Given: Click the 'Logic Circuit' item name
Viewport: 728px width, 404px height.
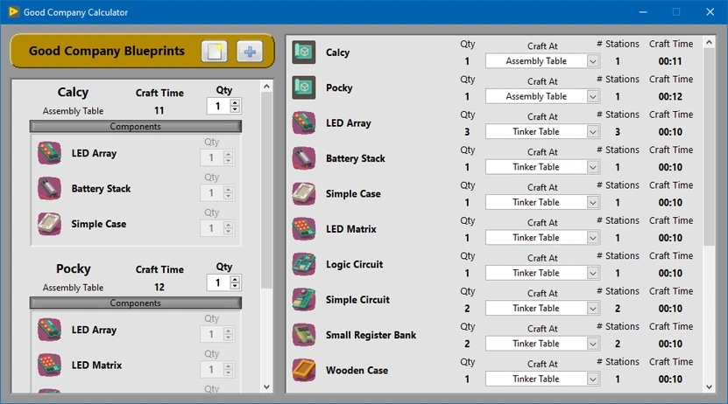Looking at the screenshot, I should point(354,265).
